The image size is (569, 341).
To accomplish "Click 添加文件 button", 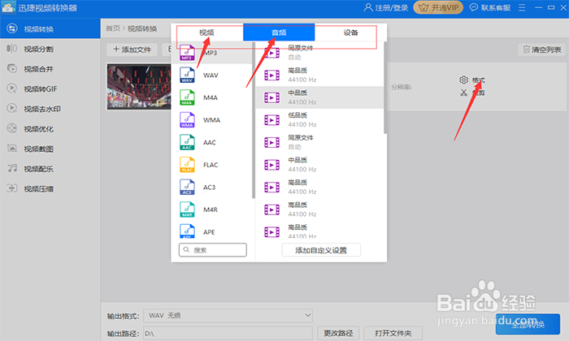I will click(132, 50).
